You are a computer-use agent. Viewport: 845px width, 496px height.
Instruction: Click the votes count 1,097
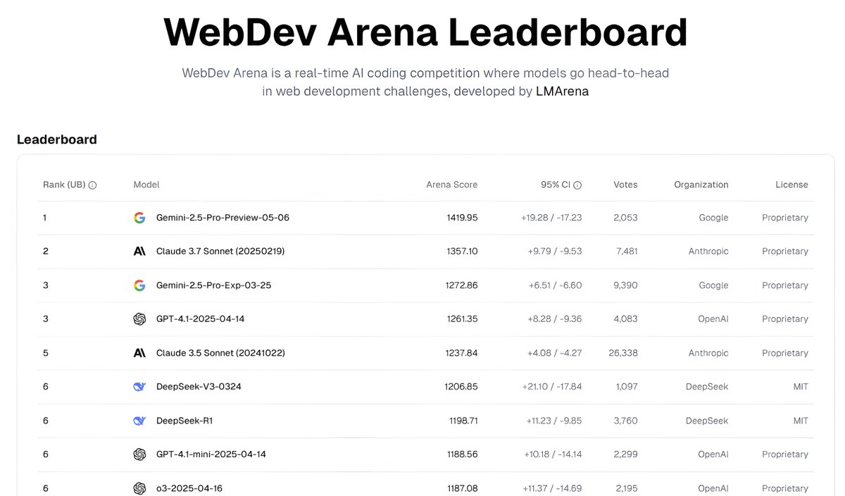tap(626, 387)
